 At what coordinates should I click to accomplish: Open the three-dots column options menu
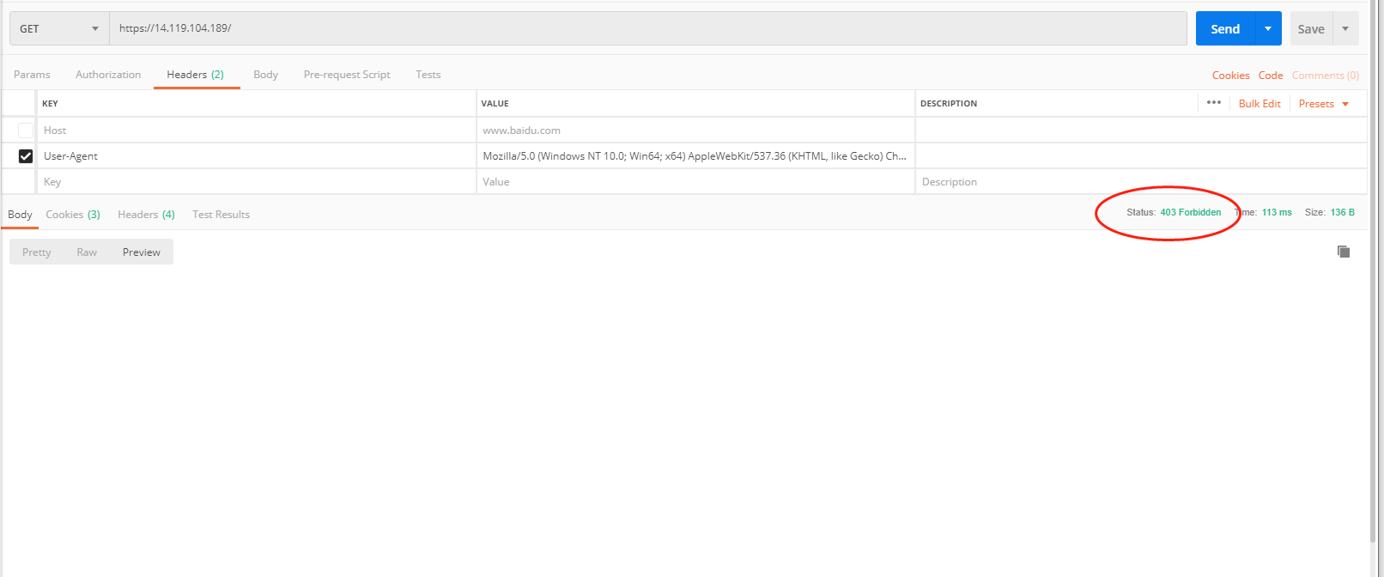point(1213,103)
